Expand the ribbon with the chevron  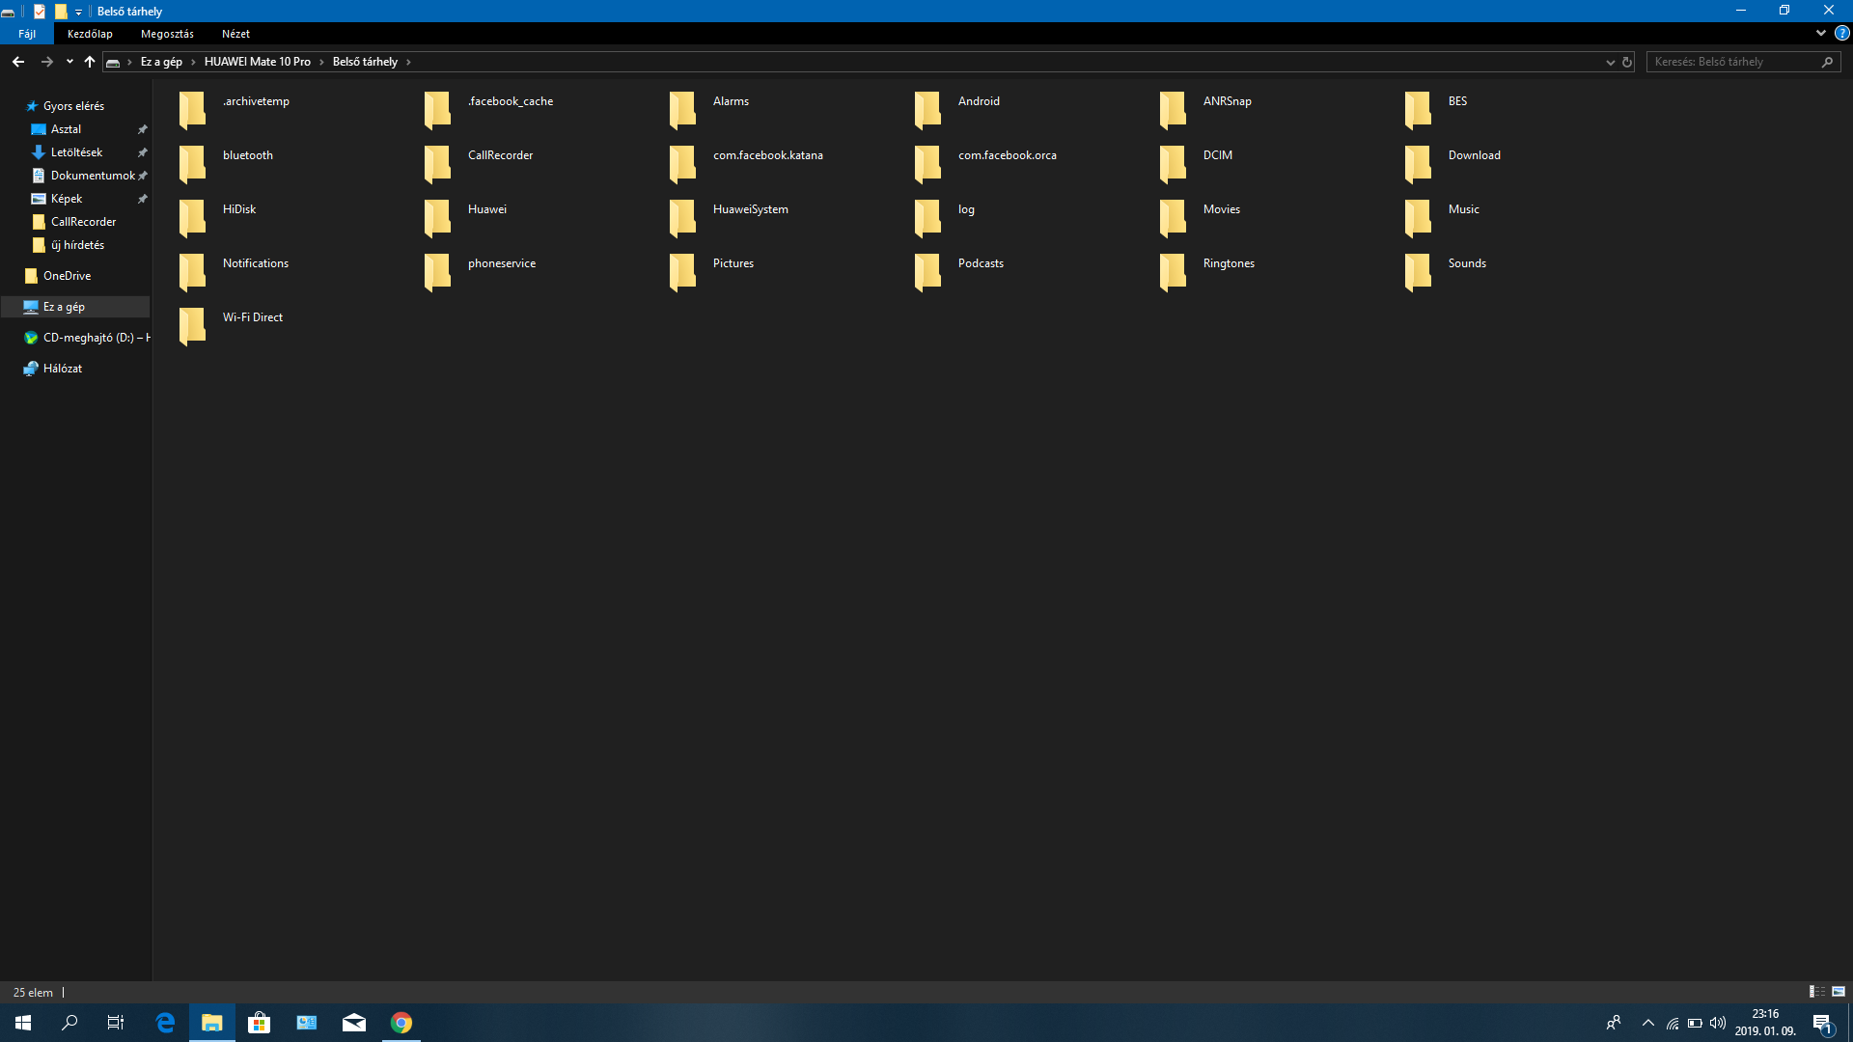1821,33
